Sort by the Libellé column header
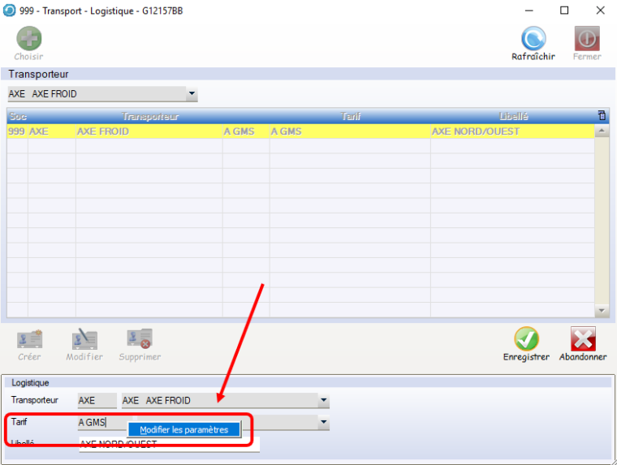 point(513,116)
